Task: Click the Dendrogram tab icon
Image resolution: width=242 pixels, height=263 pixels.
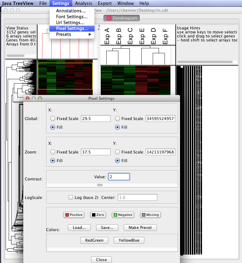Action: click(x=109, y=18)
